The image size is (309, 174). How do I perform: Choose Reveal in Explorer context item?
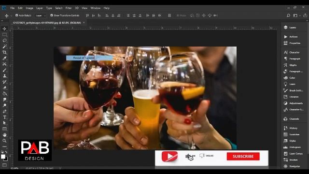(x=90, y=58)
